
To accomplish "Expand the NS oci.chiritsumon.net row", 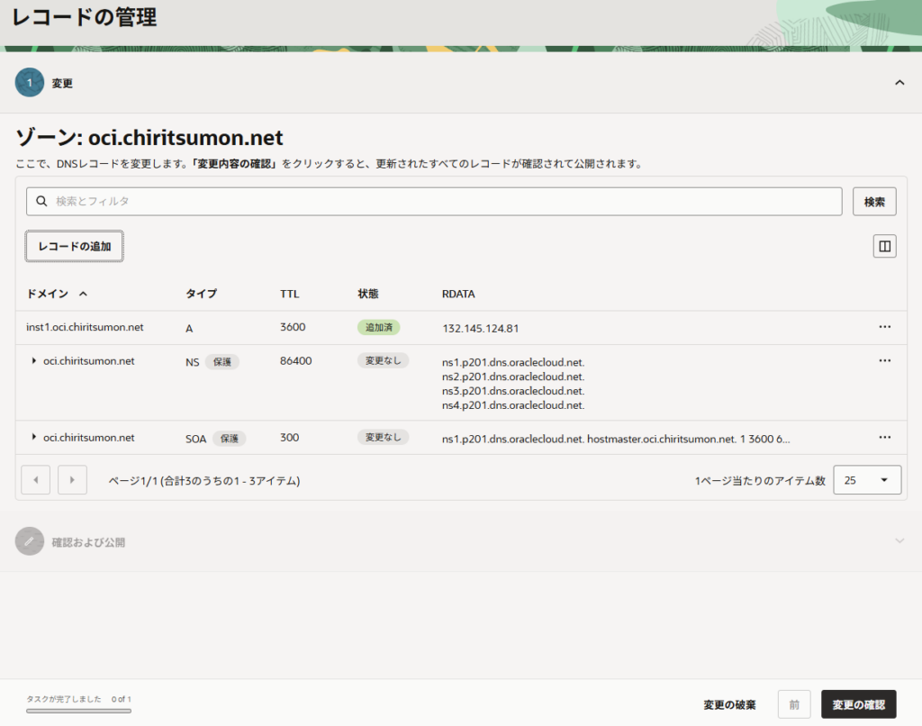I will [34, 361].
